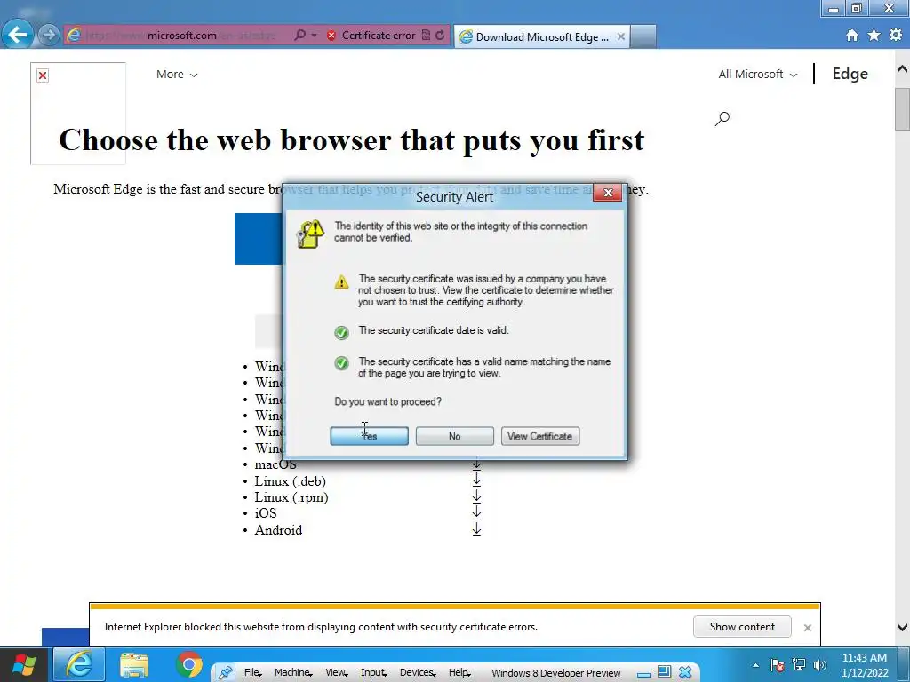Click Yes in the Security Alert

pyautogui.click(x=369, y=436)
